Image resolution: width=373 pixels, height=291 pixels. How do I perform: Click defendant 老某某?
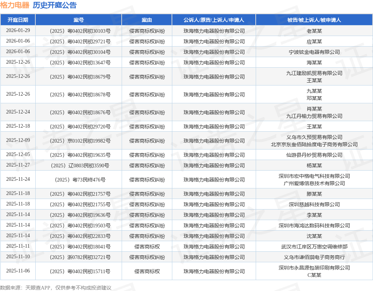point(314,31)
